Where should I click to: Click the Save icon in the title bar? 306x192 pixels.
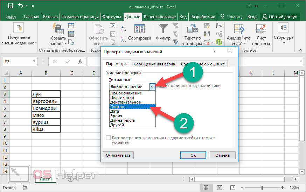[10, 6]
